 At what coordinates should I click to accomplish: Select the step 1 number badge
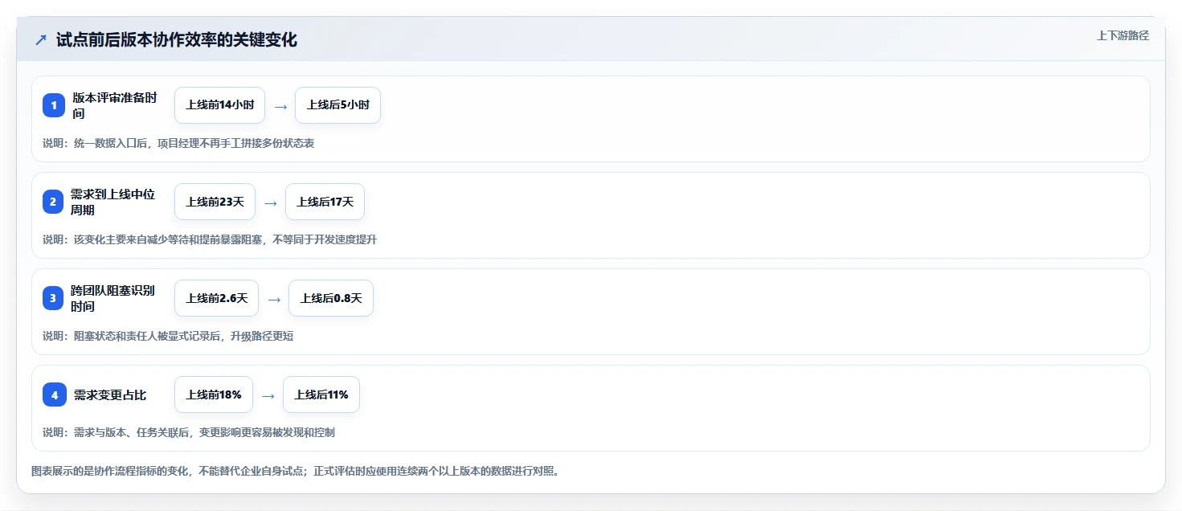tap(54, 105)
